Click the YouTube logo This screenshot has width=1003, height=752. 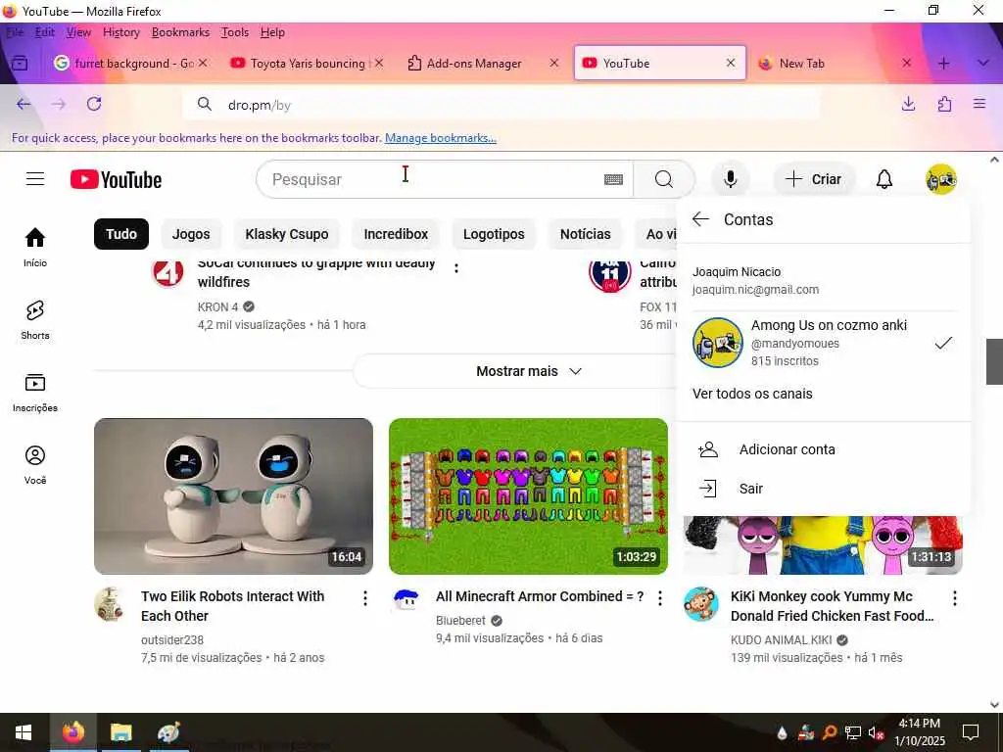pos(116,180)
